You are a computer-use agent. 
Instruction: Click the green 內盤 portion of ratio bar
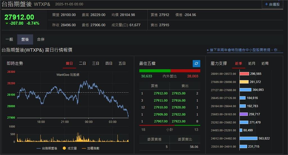(x=155, y=71)
